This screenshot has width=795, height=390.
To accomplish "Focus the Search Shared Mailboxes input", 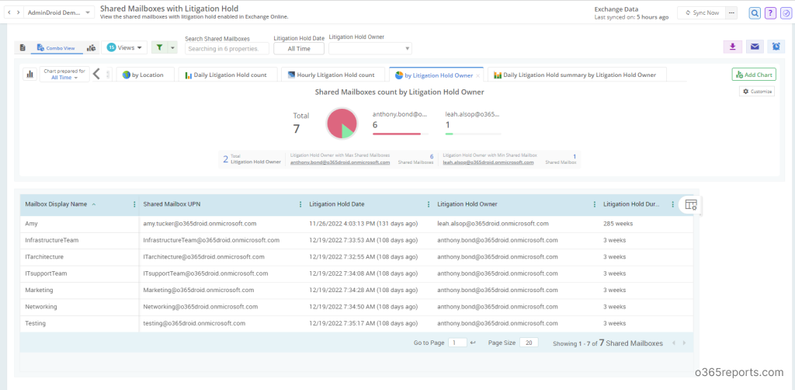I will point(227,49).
